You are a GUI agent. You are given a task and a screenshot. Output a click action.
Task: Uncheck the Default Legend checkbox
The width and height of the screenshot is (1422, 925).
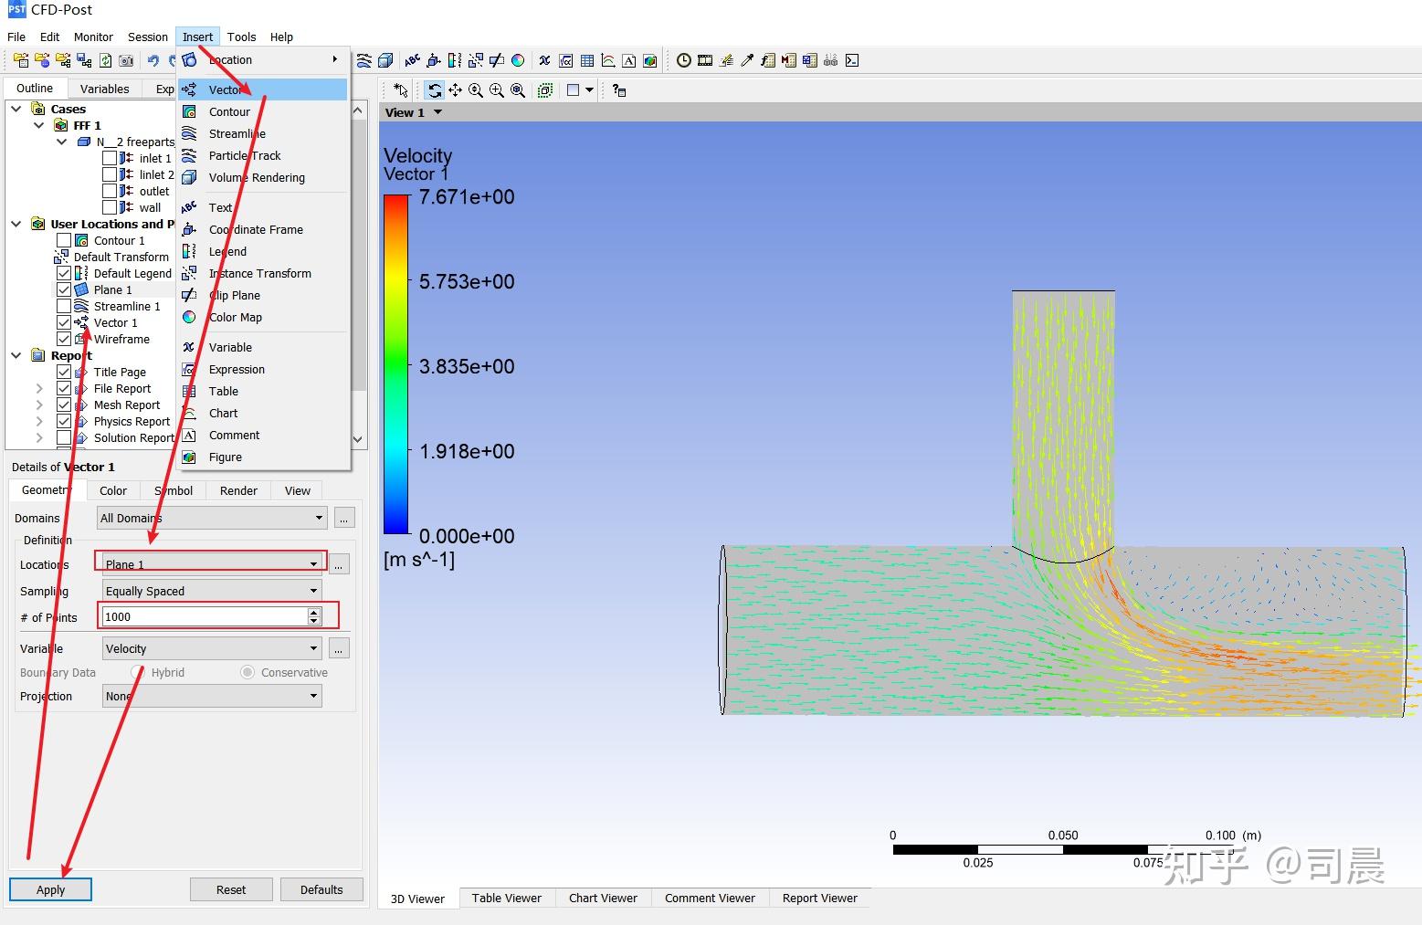[64, 273]
